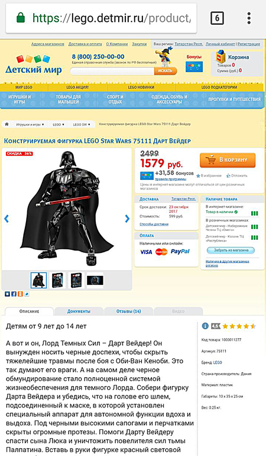The height and width of the screenshot is (456, 266).
Task: Add product with В корзину button
Action: pyautogui.click(x=228, y=160)
